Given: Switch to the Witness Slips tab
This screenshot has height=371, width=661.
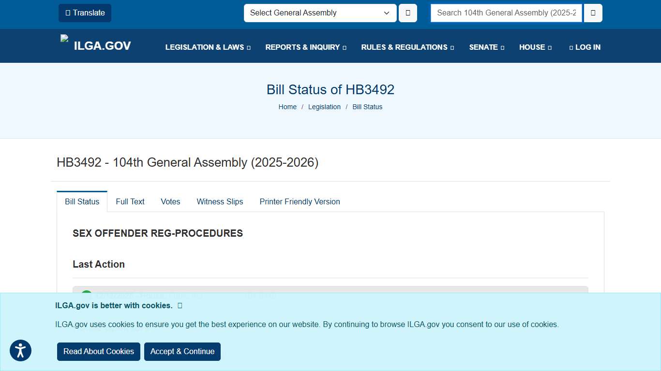Looking at the screenshot, I should pyautogui.click(x=220, y=201).
